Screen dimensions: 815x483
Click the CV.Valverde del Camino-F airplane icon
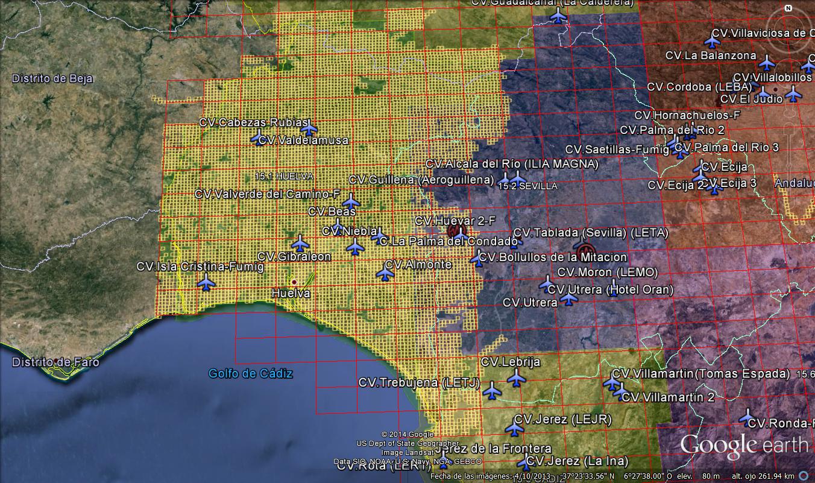pos(350,202)
